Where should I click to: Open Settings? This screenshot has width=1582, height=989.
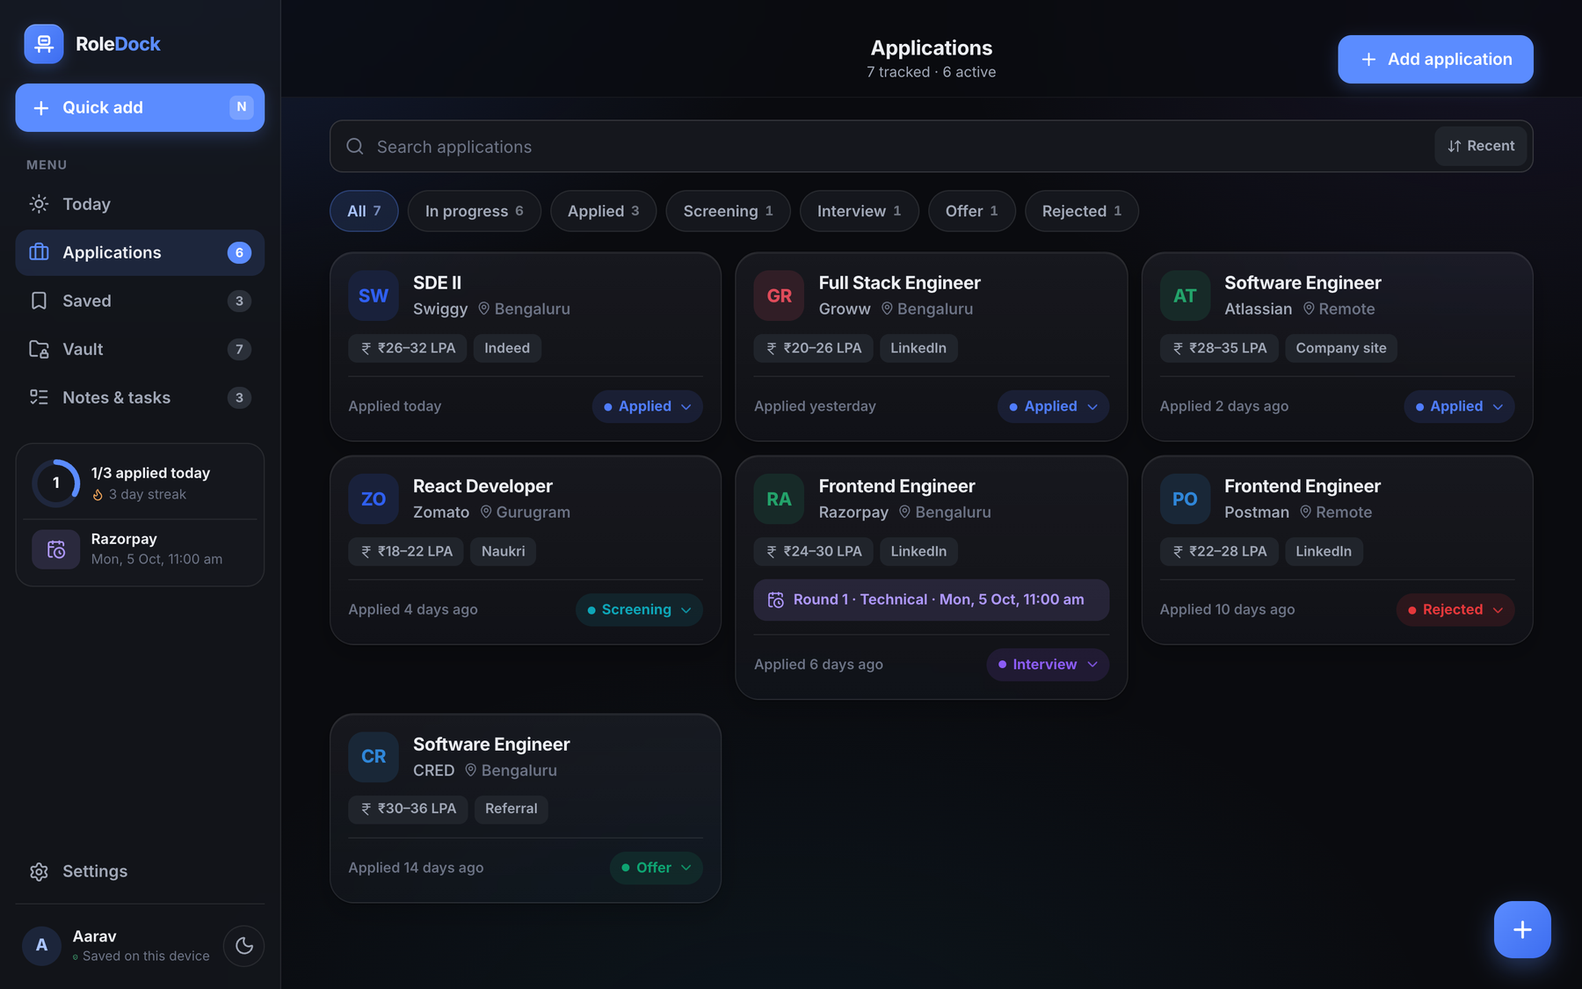(x=140, y=871)
